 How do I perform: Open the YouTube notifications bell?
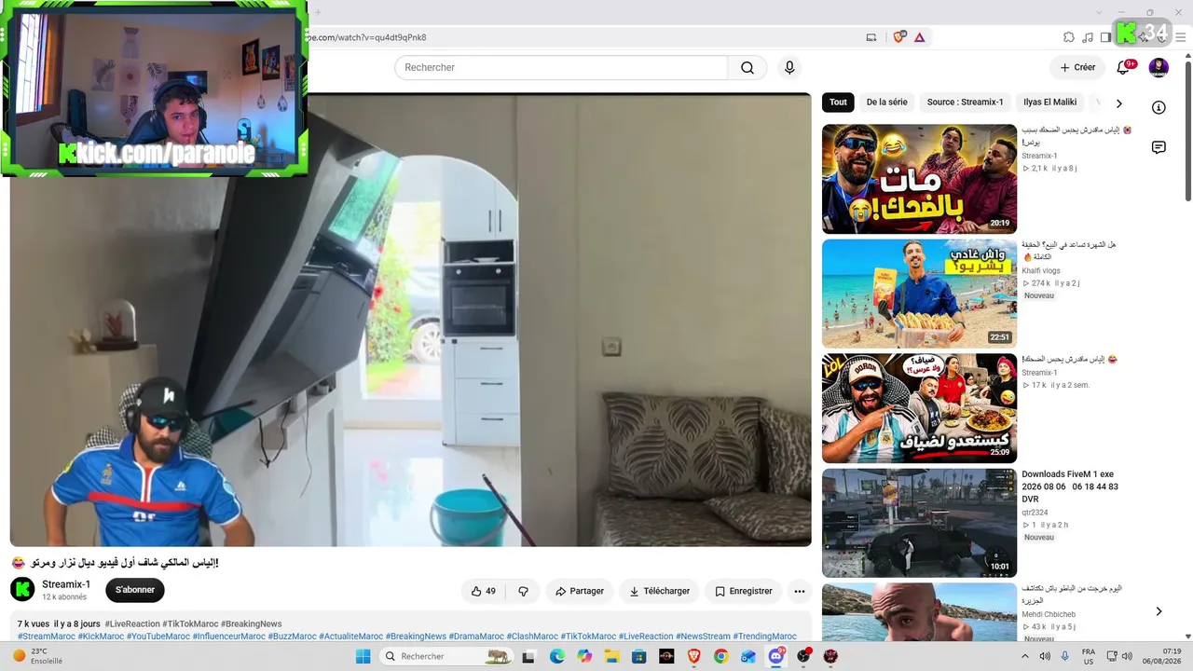(1124, 67)
